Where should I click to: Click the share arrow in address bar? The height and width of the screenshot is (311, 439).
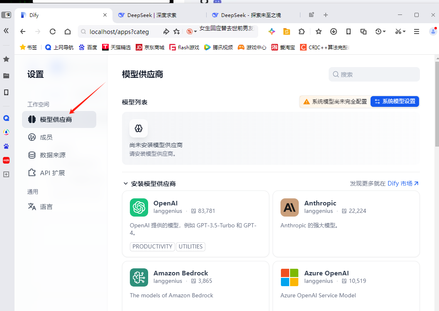tap(166, 31)
